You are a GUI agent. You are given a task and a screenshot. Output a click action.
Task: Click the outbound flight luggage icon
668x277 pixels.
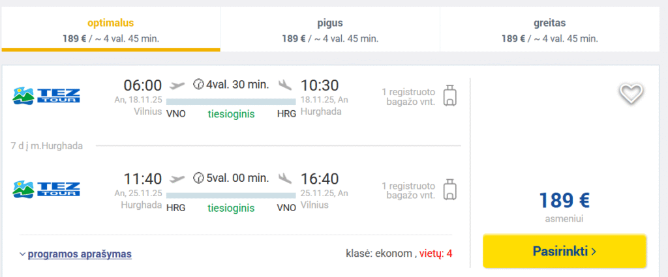(x=449, y=96)
